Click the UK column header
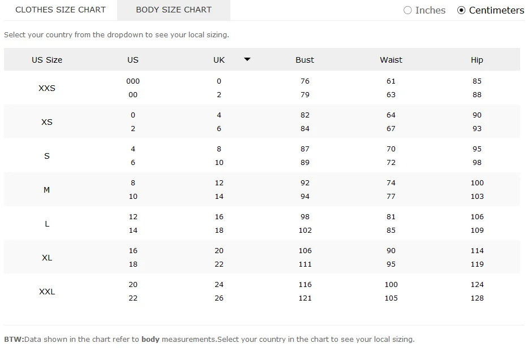This screenshot has height=352, width=528. [x=219, y=60]
